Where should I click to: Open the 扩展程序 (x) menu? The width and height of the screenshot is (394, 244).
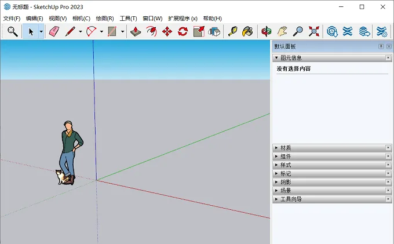pyautogui.click(x=183, y=19)
